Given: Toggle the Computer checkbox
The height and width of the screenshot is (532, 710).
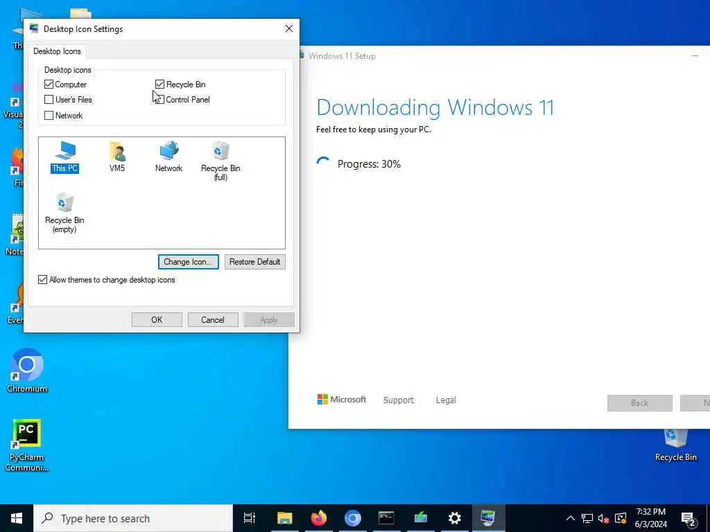Looking at the screenshot, I should (x=49, y=84).
